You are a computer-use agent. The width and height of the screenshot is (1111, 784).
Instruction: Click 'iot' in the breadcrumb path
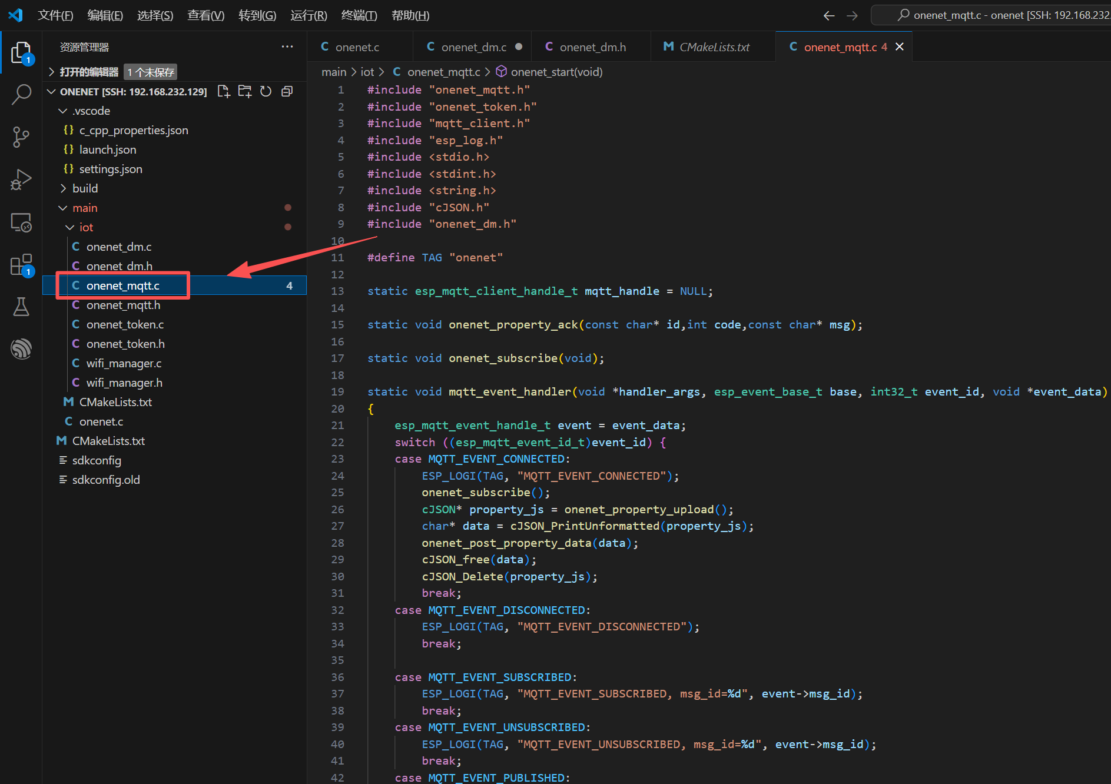367,72
